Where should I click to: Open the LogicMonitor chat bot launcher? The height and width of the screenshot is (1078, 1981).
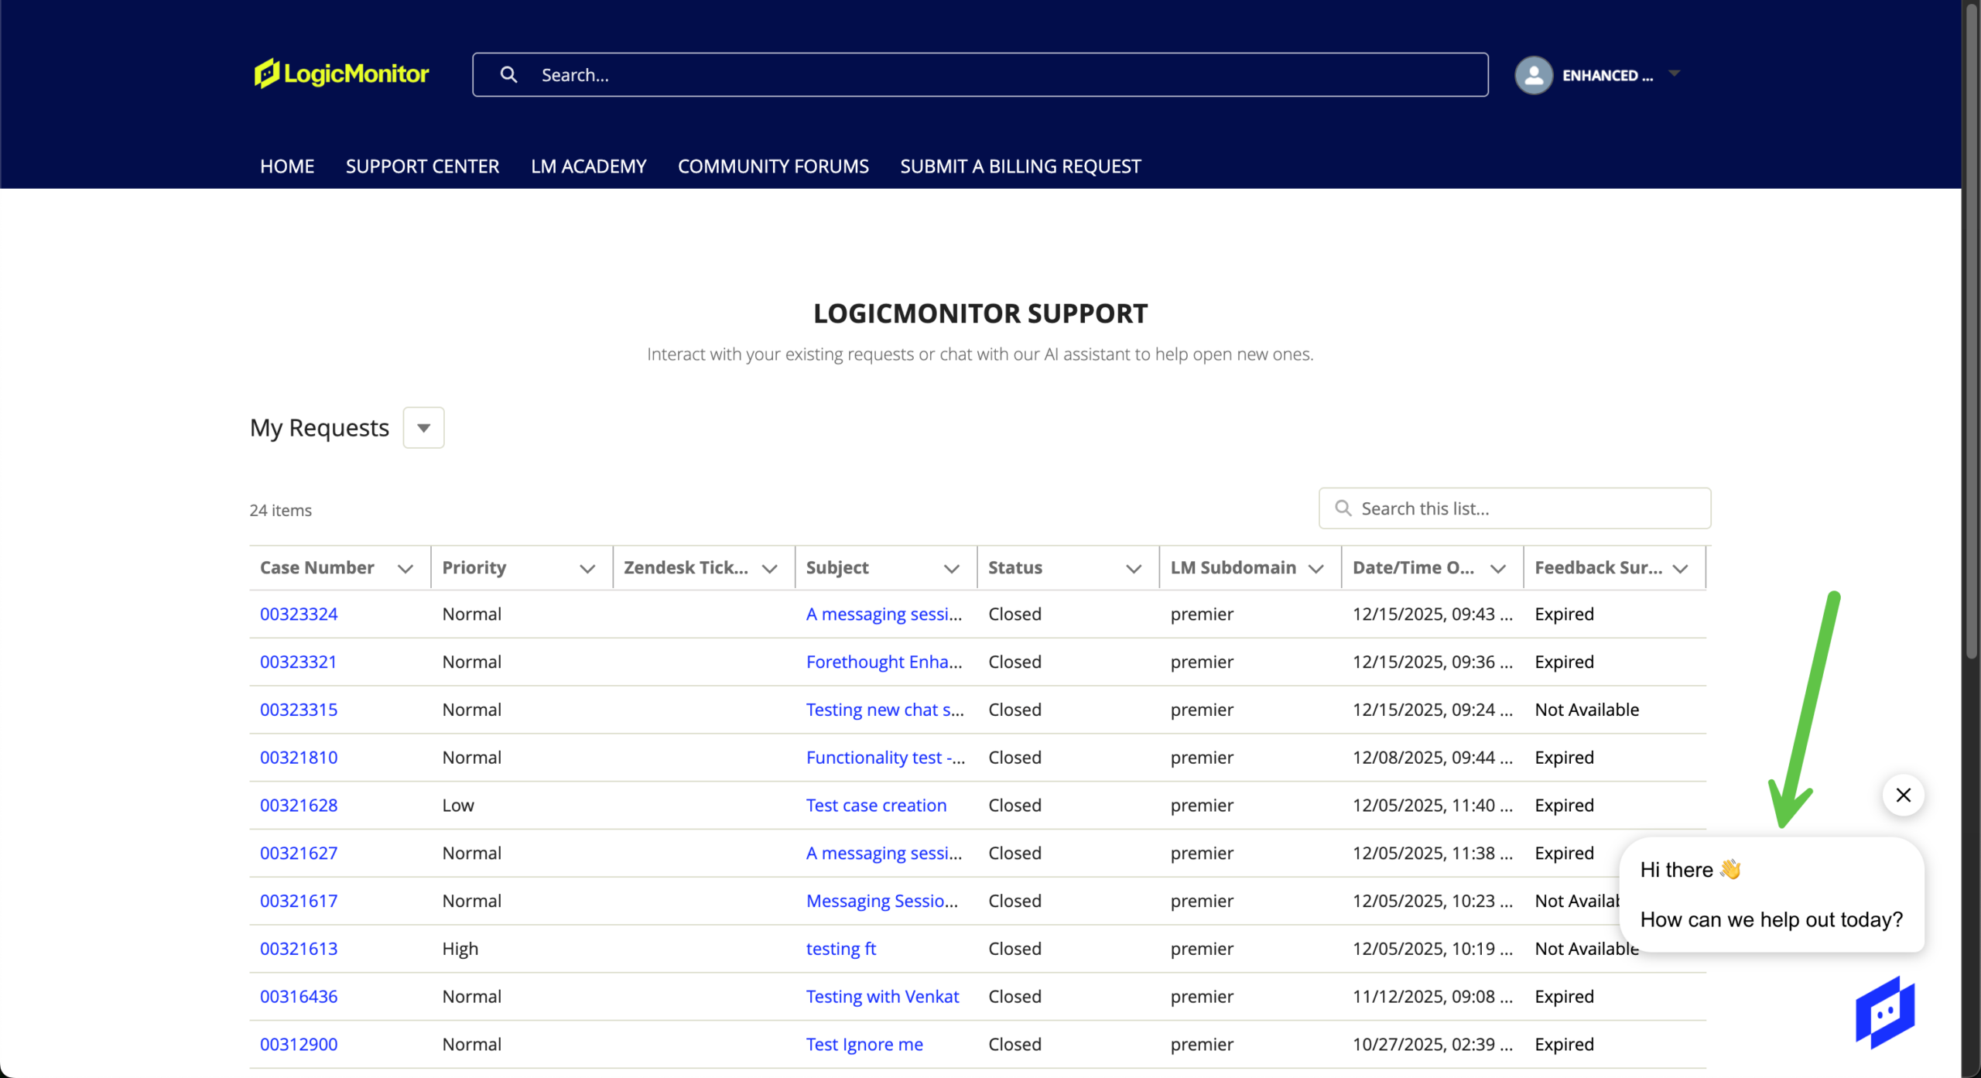(x=1885, y=1011)
